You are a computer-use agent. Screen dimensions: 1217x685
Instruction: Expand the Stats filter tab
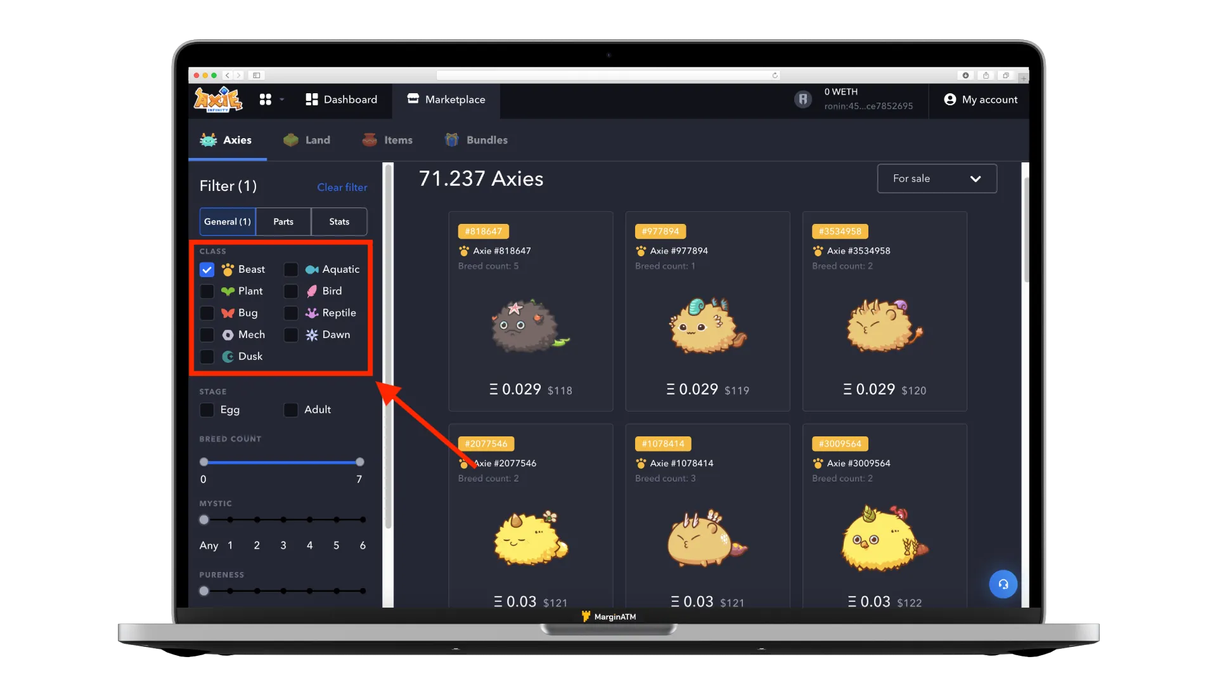point(339,221)
